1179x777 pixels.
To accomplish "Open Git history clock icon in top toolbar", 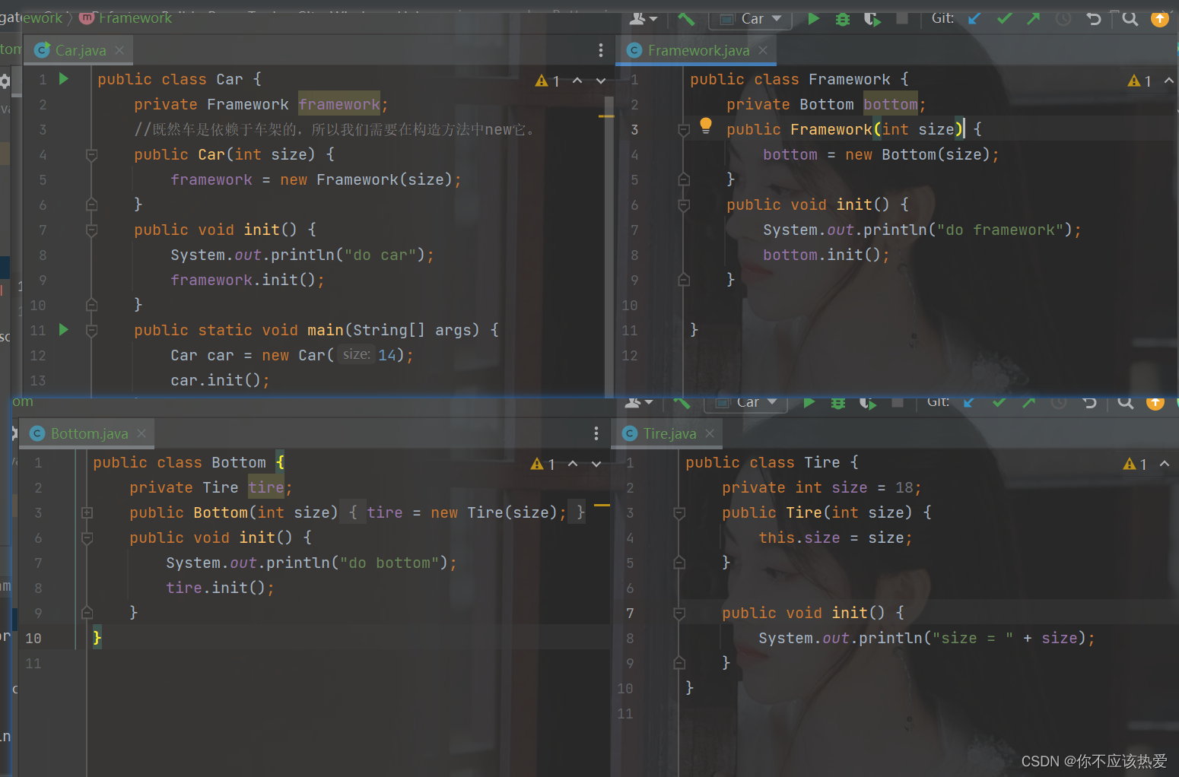I will [x=1063, y=19].
